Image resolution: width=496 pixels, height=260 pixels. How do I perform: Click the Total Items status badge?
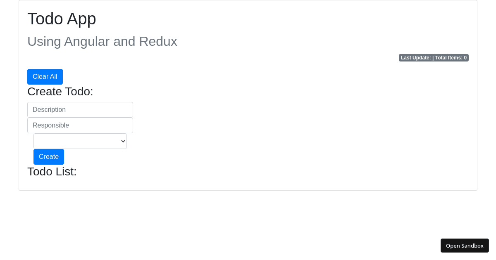[451, 57]
